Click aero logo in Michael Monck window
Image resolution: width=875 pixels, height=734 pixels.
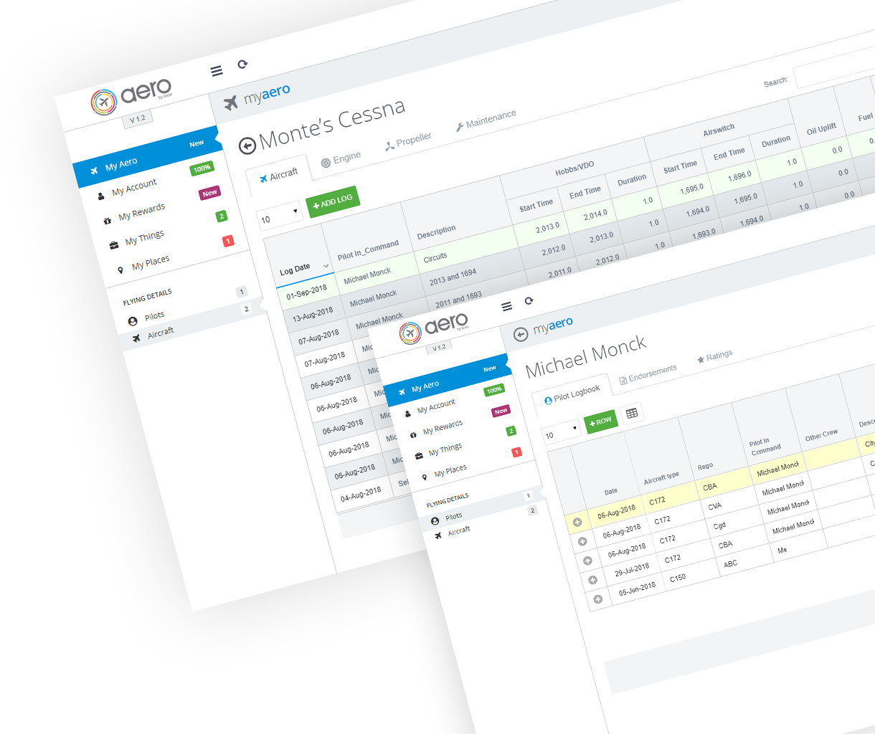click(434, 328)
